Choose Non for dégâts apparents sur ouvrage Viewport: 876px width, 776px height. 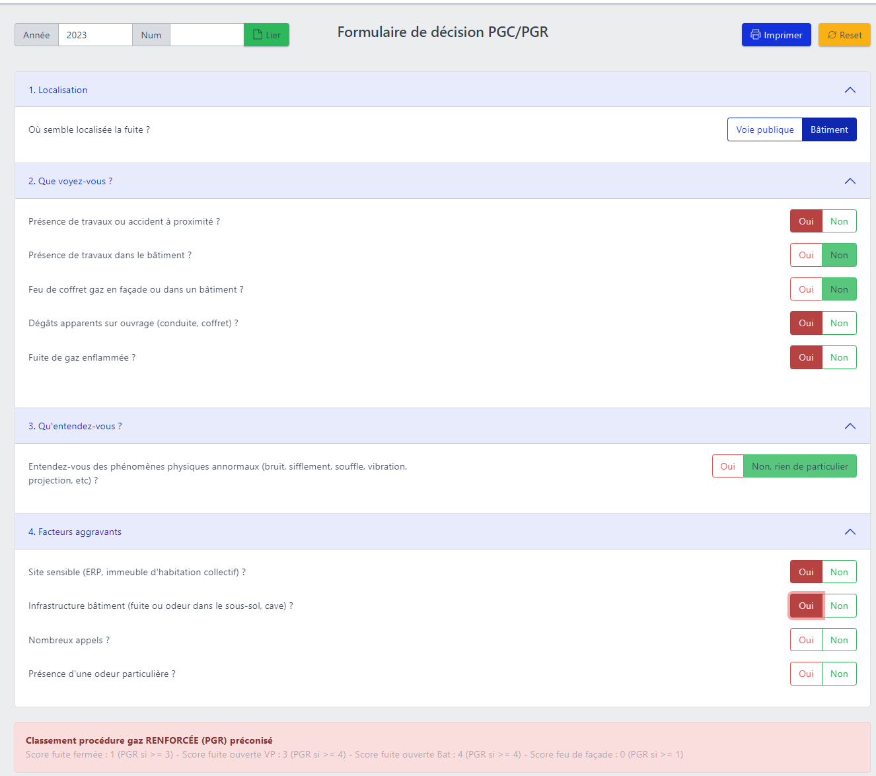(x=839, y=323)
